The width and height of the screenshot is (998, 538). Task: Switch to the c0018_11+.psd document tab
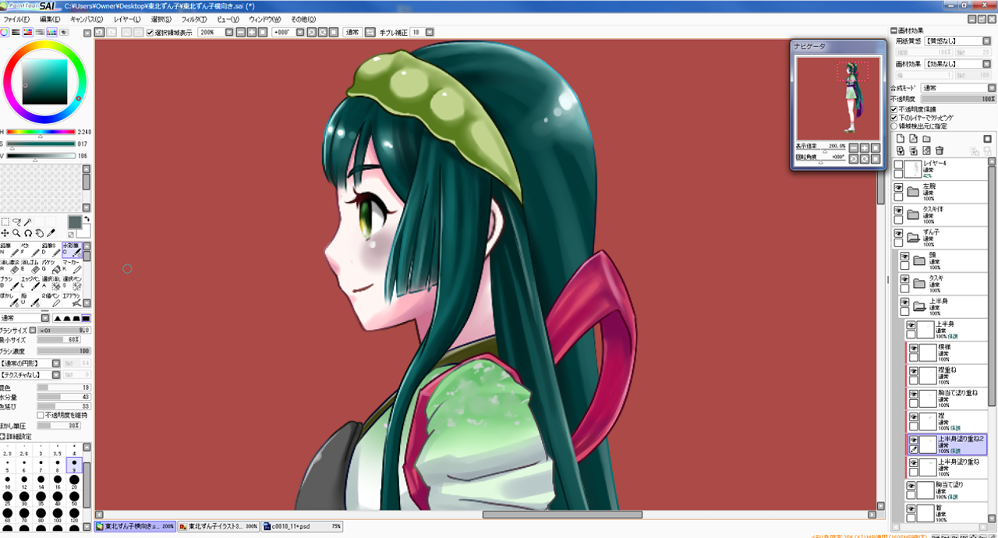click(303, 526)
